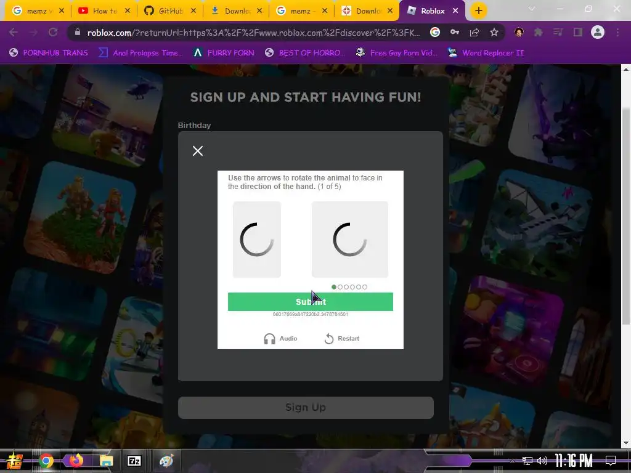Open the Chrome profile avatar
This screenshot has height=473, width=631.
coord(598,32)
